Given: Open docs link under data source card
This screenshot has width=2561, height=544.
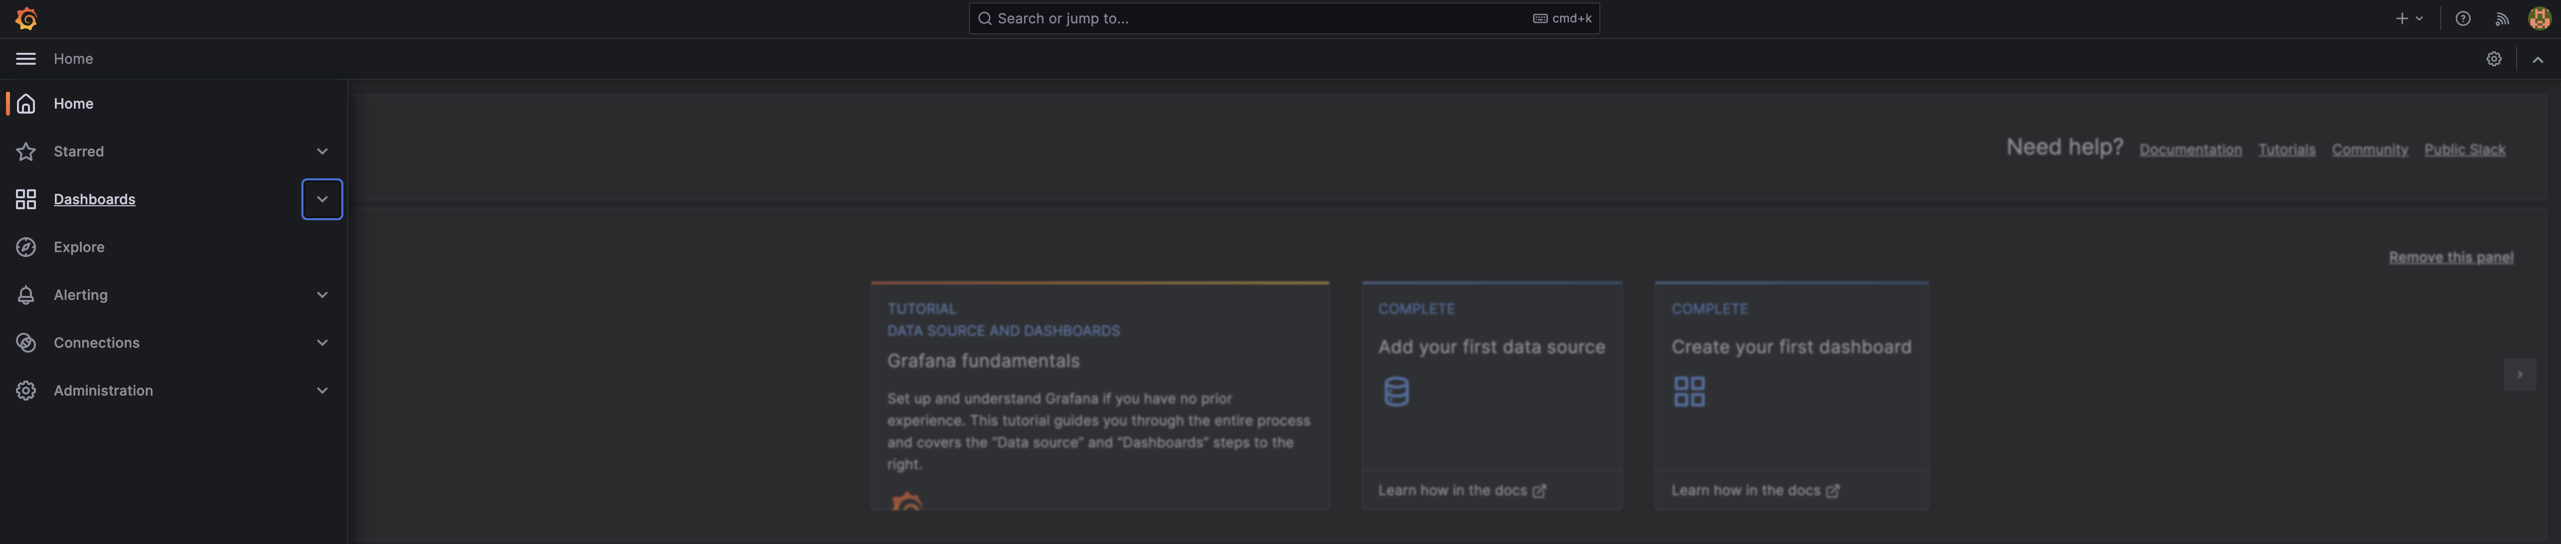Looking at the screenshot, I should pos(1462,490).
